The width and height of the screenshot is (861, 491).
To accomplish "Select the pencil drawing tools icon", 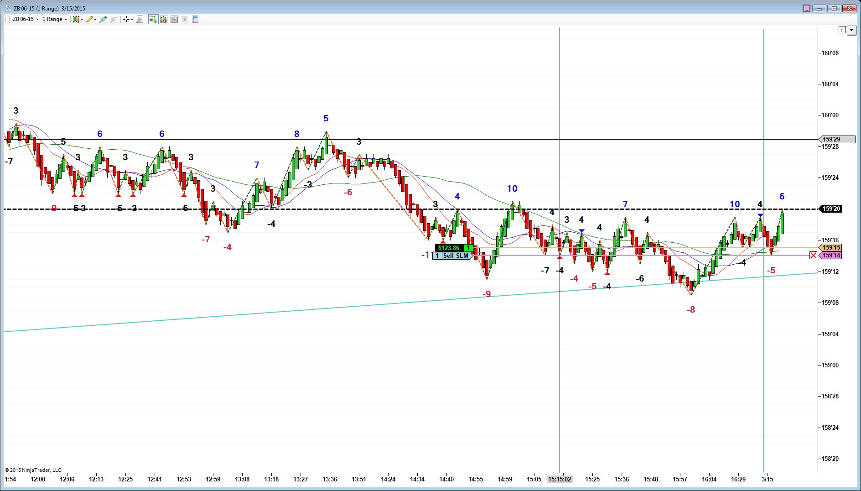I will pos(89,19).
